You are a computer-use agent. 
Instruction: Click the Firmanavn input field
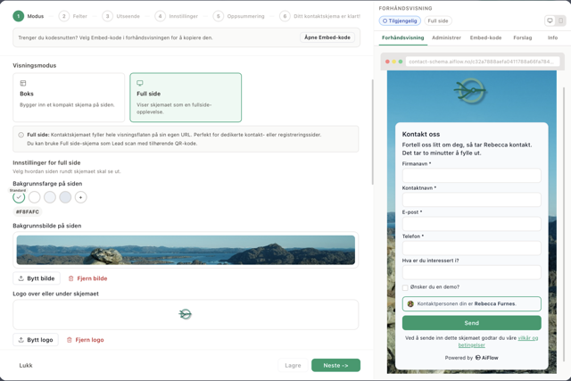click(472, 176)
